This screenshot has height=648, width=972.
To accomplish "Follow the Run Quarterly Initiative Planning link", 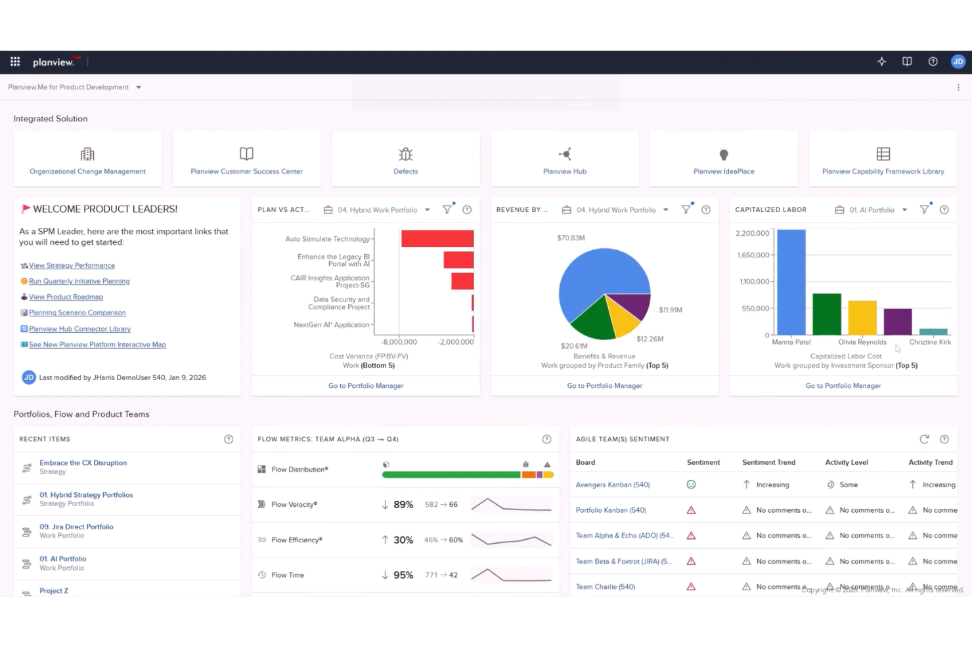I will [79, 281].
